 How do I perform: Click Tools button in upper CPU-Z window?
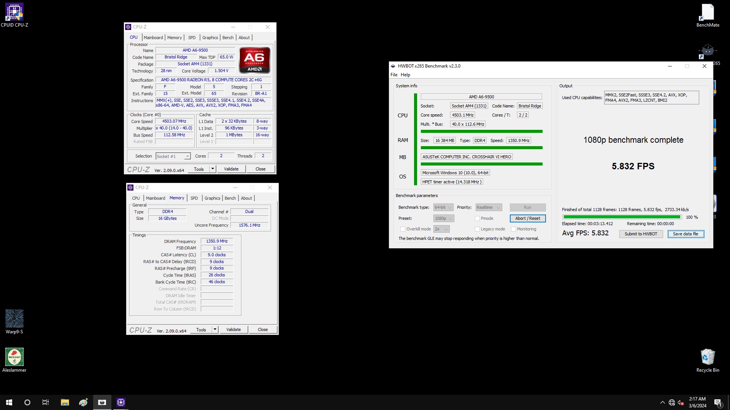tap(199, 169)
